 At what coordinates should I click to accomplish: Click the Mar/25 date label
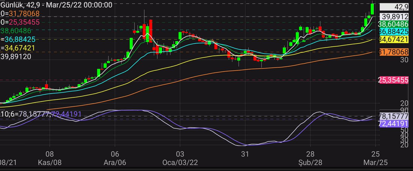click(376, 162)
